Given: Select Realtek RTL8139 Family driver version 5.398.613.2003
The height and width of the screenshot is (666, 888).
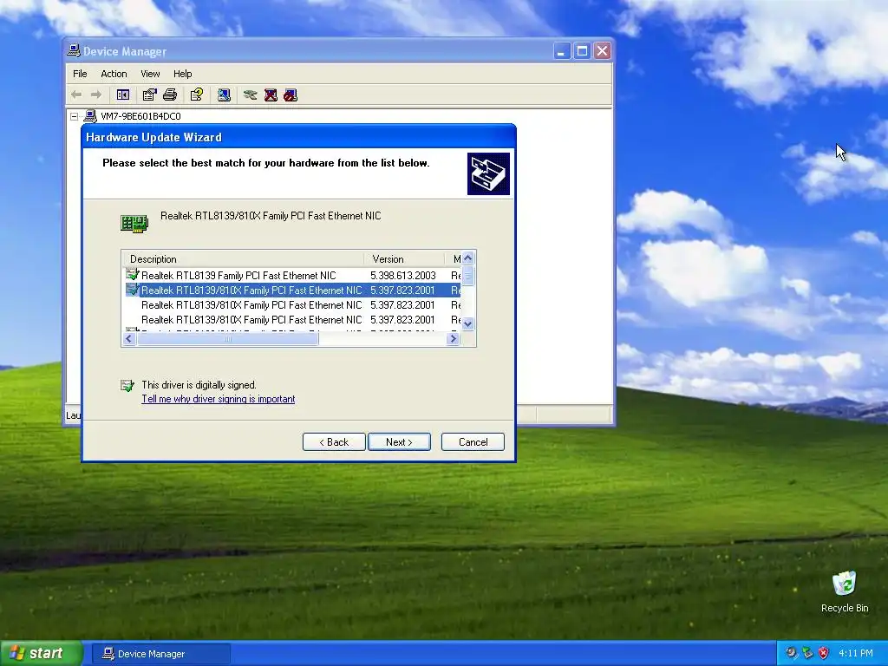Looking at the screenshot, I should click(x=293, y=275).
